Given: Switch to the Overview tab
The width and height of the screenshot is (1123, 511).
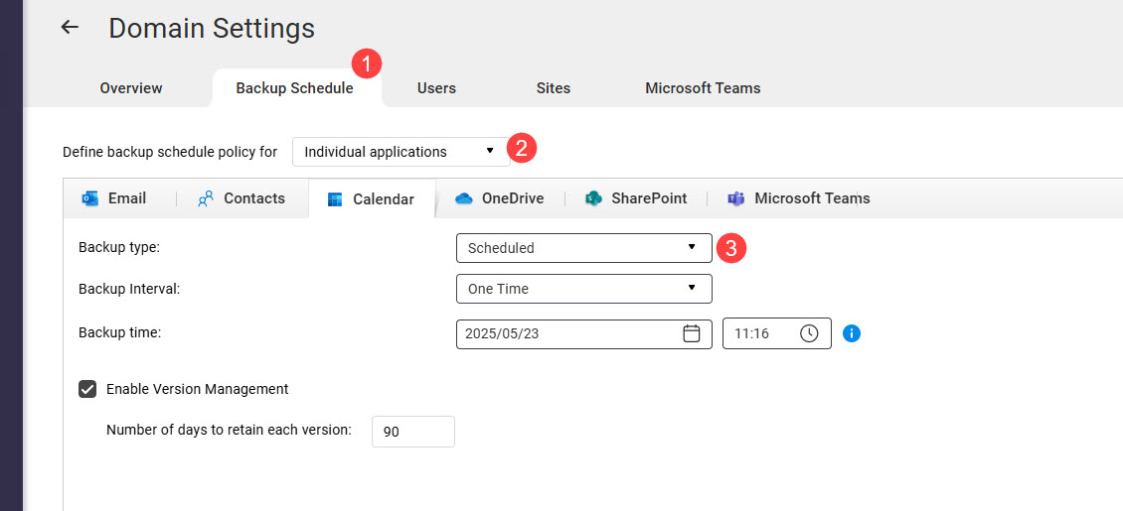Looking at the screenshot, I should [131, 88].
